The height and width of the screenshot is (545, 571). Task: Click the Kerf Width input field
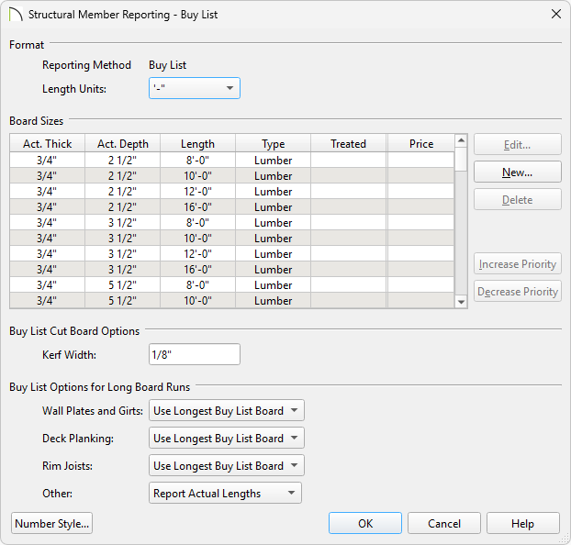(194, 354)
